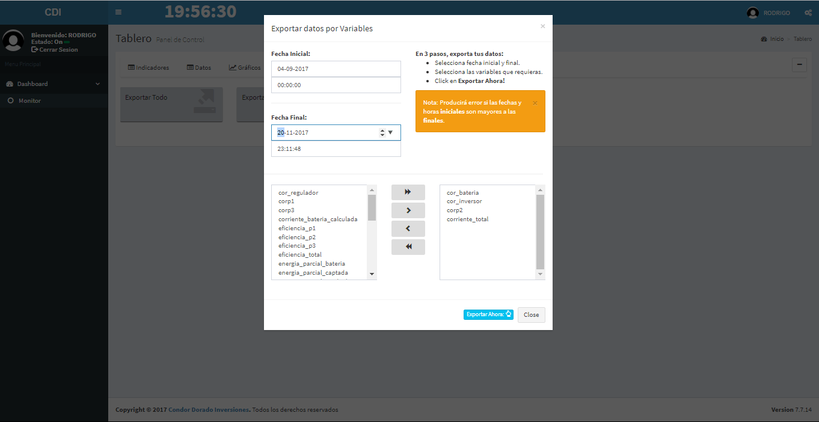Click the Exportar Ahora button
The height and width of the screenshot is (422, 819).
coord(488,314)
